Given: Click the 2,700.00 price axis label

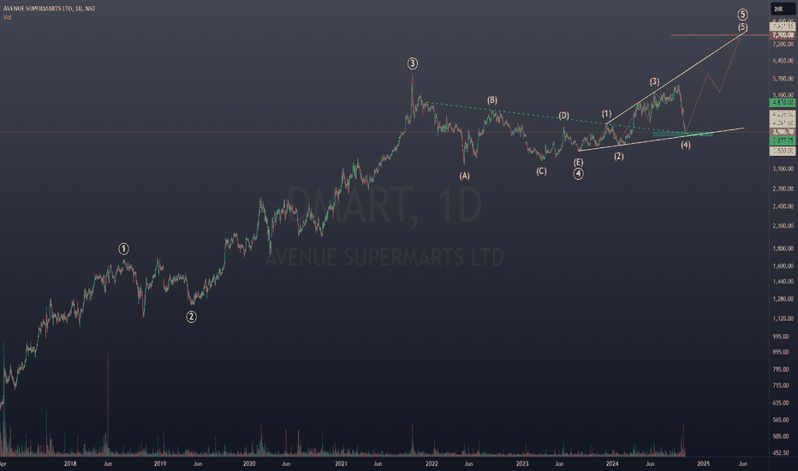Looking at the screenshot, I should click(783, 188).
